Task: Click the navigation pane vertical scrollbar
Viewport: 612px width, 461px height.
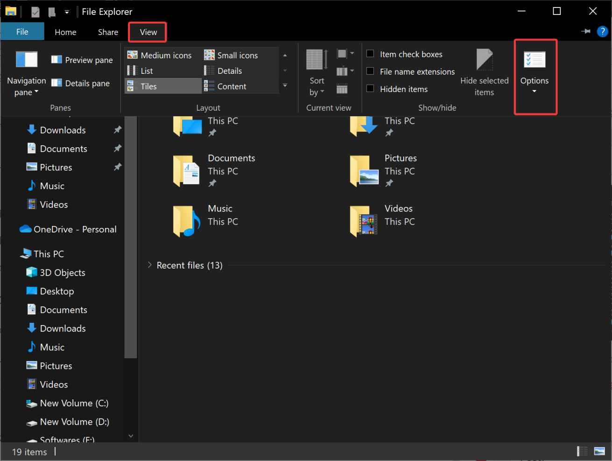Action: pyautogui.click(x=131, y=234)
